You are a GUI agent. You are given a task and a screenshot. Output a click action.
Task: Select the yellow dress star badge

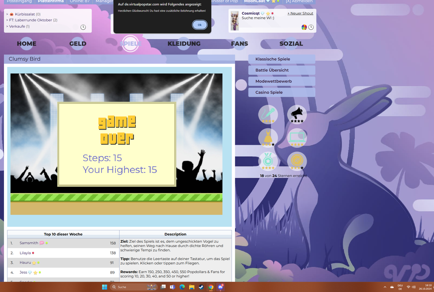pos(268,138)
